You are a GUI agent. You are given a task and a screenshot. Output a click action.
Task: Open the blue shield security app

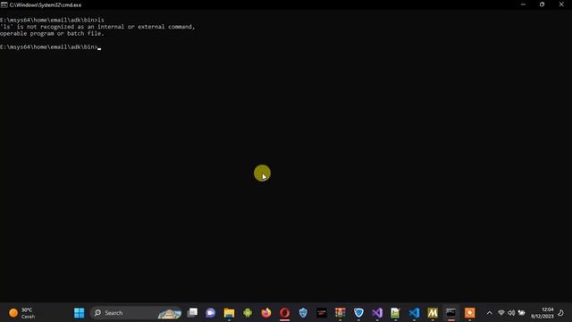click(x=303, y=313)
